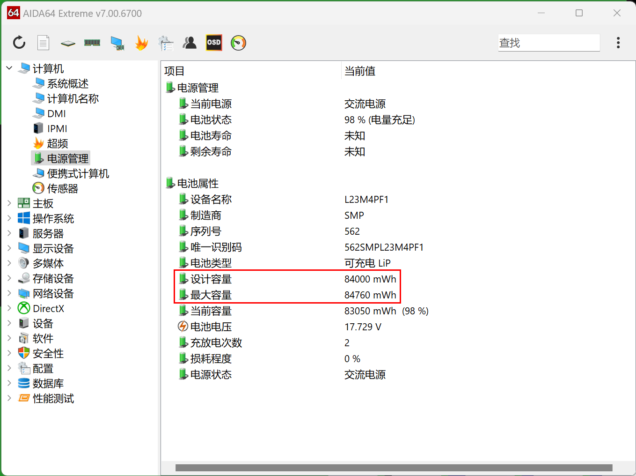Click the Refresh toolbar icon
The height and width of the screenshot is (476, 636).
[19, 43]
